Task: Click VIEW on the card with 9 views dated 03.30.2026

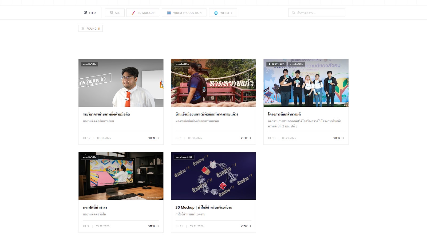Action: tap(246, 138)
